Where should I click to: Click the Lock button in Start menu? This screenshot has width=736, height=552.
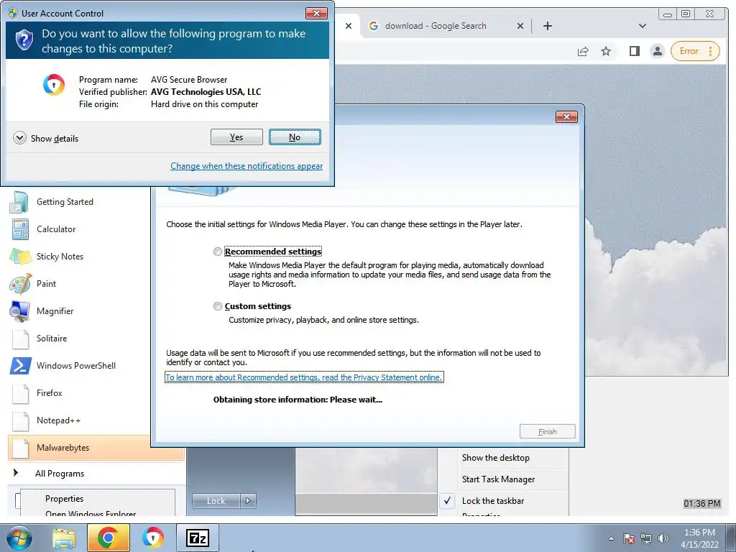coord(216,501)
